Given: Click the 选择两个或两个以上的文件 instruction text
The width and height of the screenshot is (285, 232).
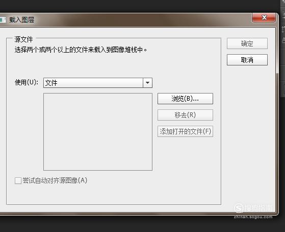Looking at the screenshot, I should tap(81, 50).
